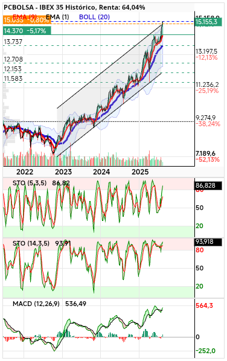Click the -38,24% axis percentage
This screenshot has width=227, height=361.
208,124
